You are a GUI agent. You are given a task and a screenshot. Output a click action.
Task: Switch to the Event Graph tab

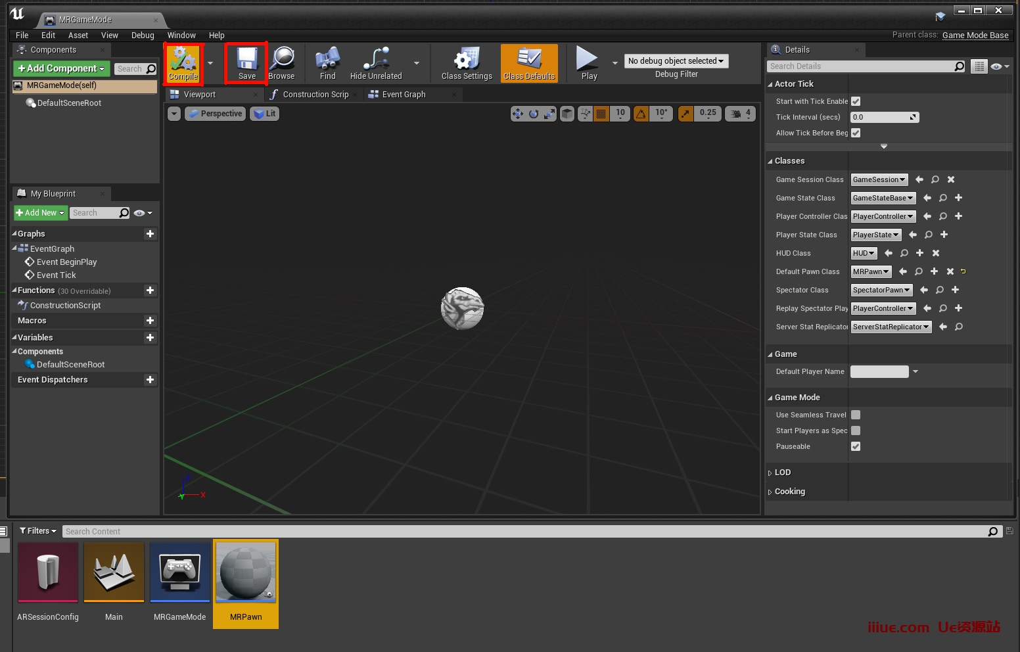click(404, 95)
